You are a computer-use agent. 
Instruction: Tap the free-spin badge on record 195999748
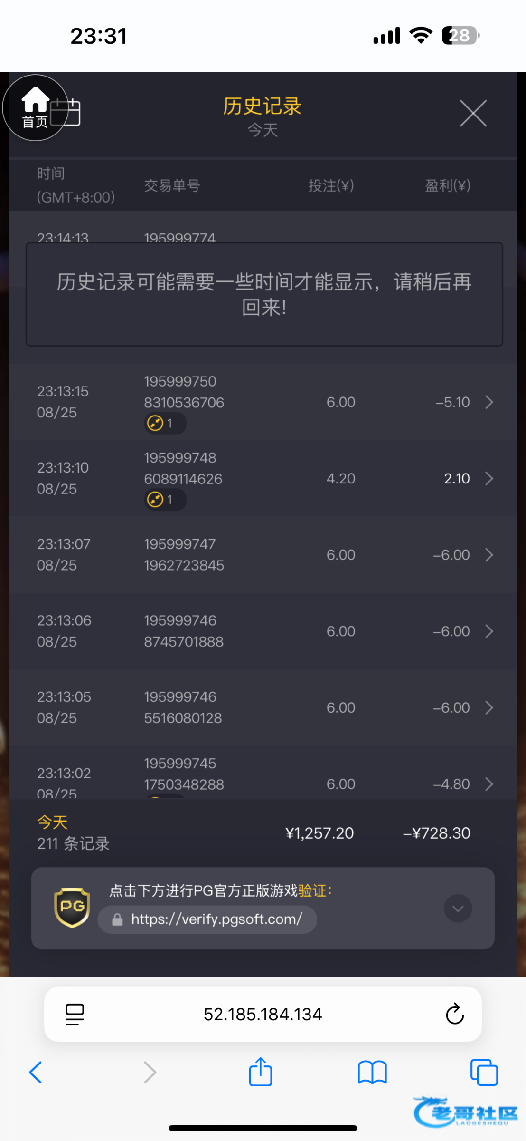point(165,500)
